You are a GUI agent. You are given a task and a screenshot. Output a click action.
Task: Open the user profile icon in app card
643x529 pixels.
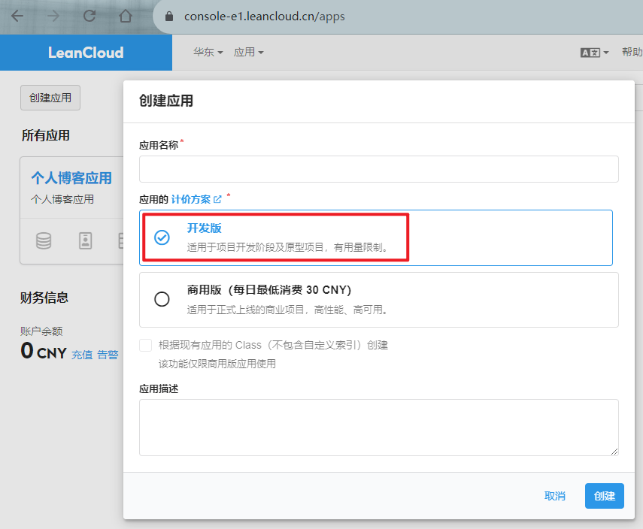pyautogui.click(x=85, y=240)
